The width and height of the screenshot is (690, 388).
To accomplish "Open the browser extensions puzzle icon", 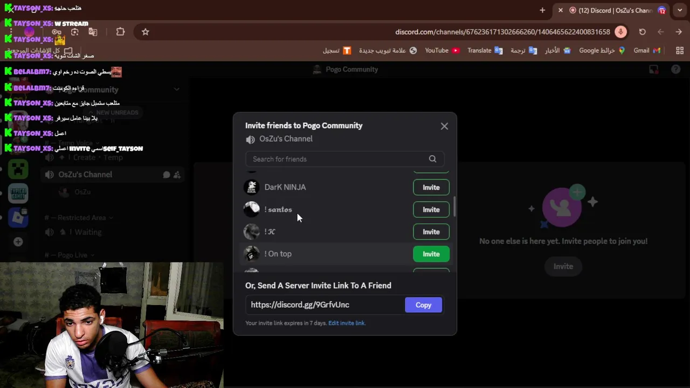I will coord(120,32).
